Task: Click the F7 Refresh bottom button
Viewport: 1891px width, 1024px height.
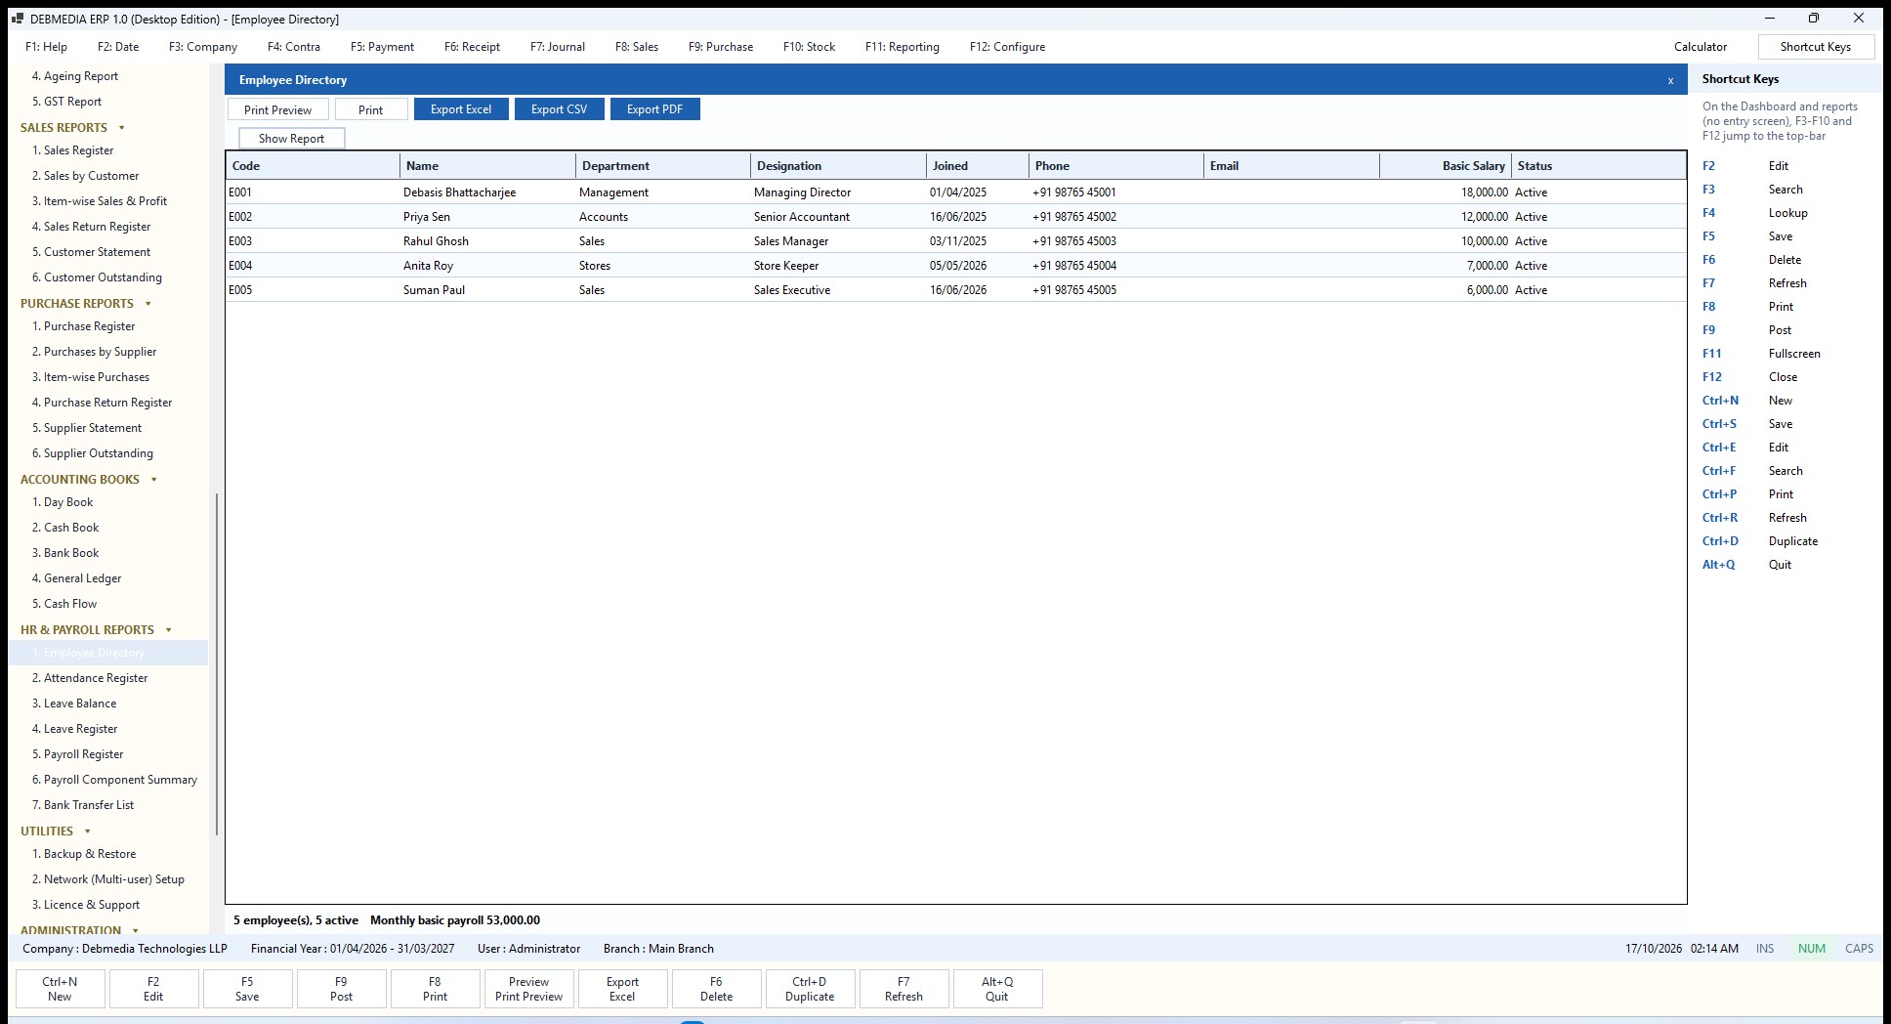Action: (903, 989)
